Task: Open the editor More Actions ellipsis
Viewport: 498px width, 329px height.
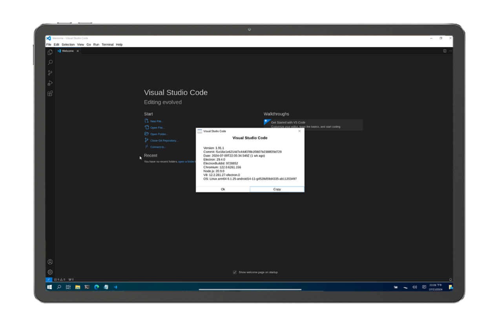Action: [x=450, y=51]
